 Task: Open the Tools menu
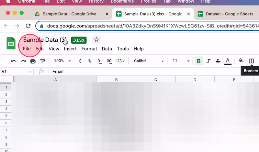tap(123, 49)
